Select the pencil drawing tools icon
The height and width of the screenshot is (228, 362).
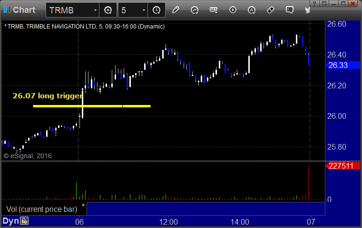pyautogui.click(x=176, y=10)
